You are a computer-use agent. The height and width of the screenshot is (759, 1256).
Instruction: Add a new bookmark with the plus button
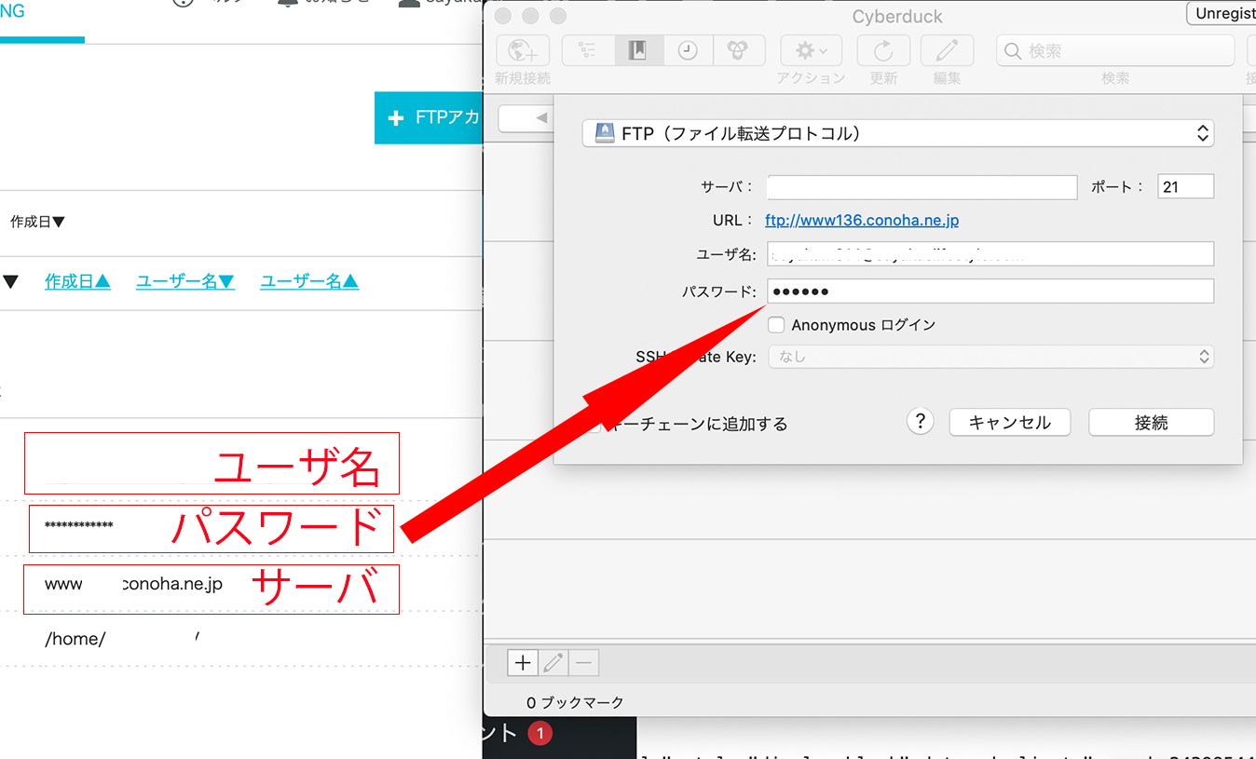[523, 663]
